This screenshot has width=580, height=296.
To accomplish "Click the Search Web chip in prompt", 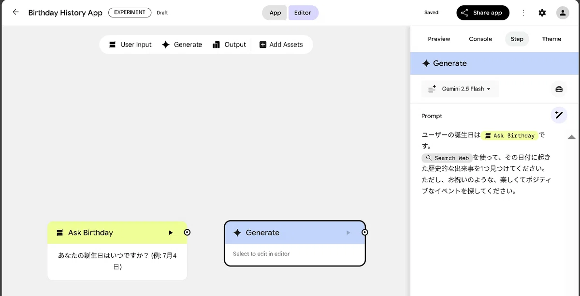I will click(x=447, y=158).
